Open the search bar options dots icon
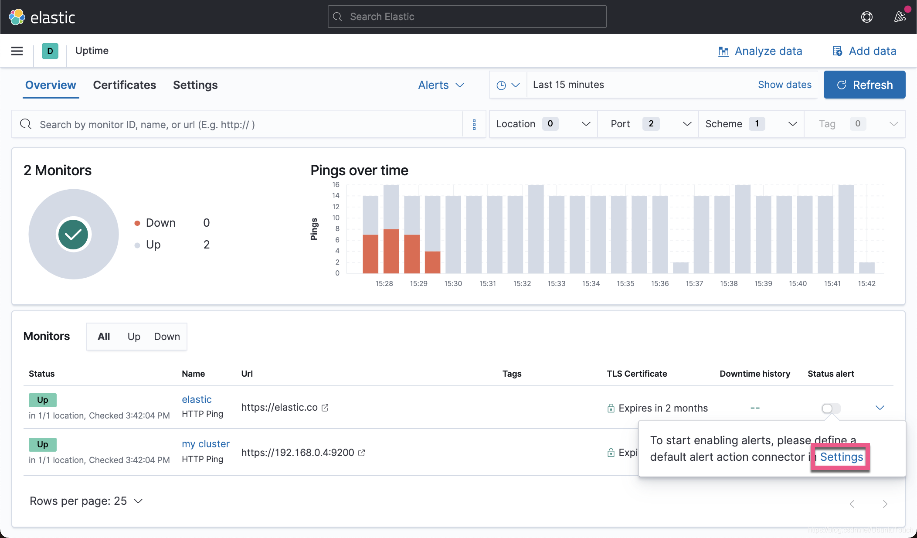Image resolution: width=917 pixels, height=538 pixels. coord(474,125)
